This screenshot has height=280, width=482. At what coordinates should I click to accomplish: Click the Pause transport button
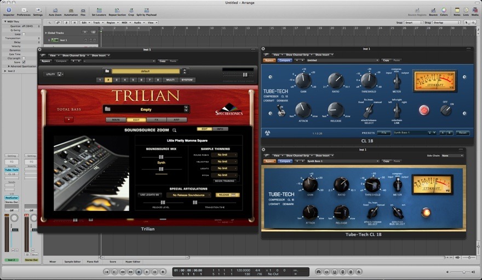tap(154, 272)
